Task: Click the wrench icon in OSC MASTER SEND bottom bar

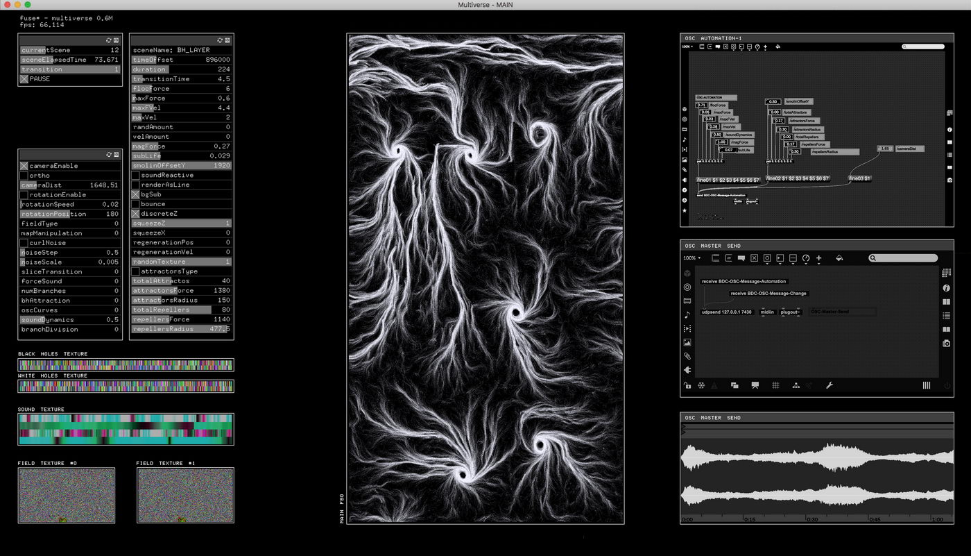Action: [x=829, y=385]
